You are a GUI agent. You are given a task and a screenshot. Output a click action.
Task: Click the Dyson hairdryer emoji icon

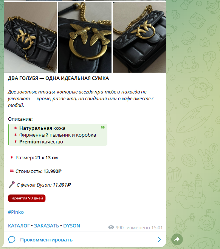[12, 185]
